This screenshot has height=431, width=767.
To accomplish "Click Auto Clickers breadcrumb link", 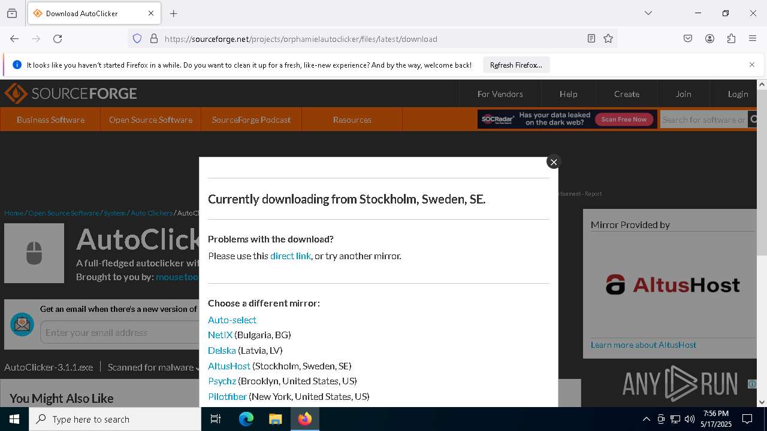I will point(152,213).
